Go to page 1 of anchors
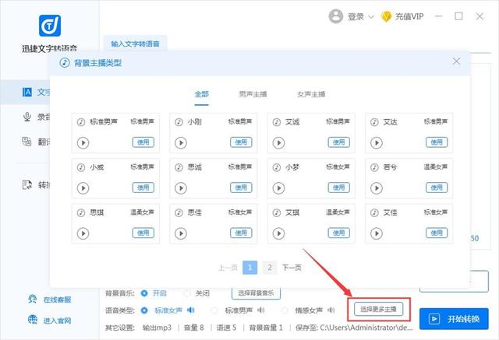 pos(249,268)
